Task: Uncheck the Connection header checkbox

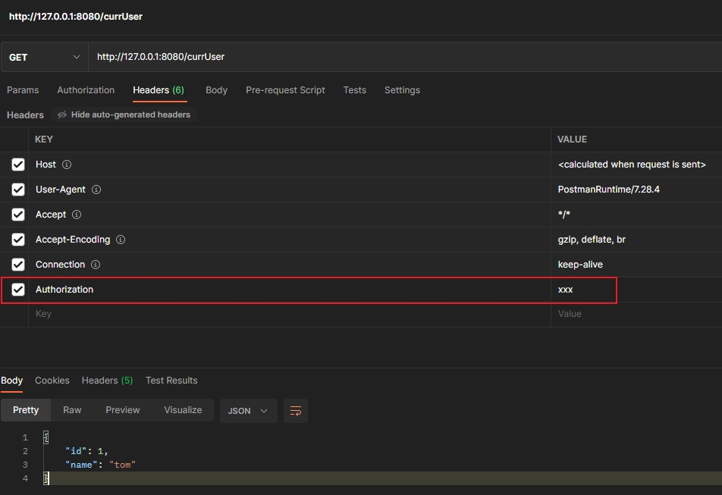Action: coord(18,265)
